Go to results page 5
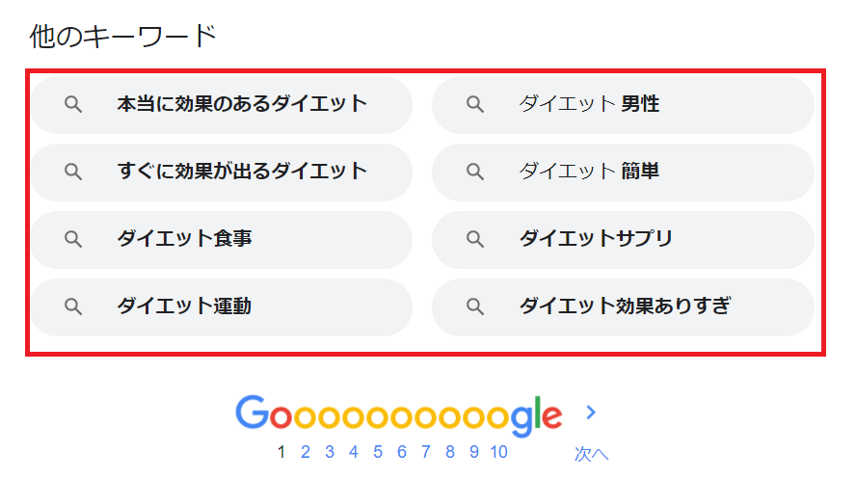This screenshot has height=479, width=856. [378, 452]
